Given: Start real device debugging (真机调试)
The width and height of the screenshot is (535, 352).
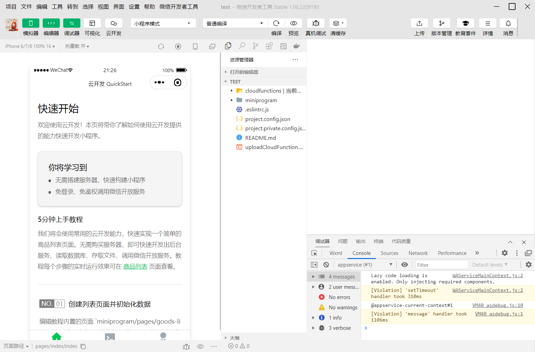Looking at the screenshot, I should pyautogui.click(x=316, y=23).
